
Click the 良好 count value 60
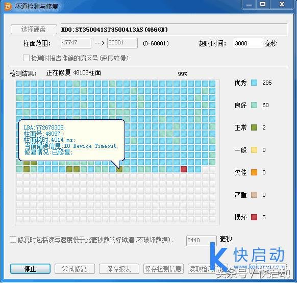point(265,105)
